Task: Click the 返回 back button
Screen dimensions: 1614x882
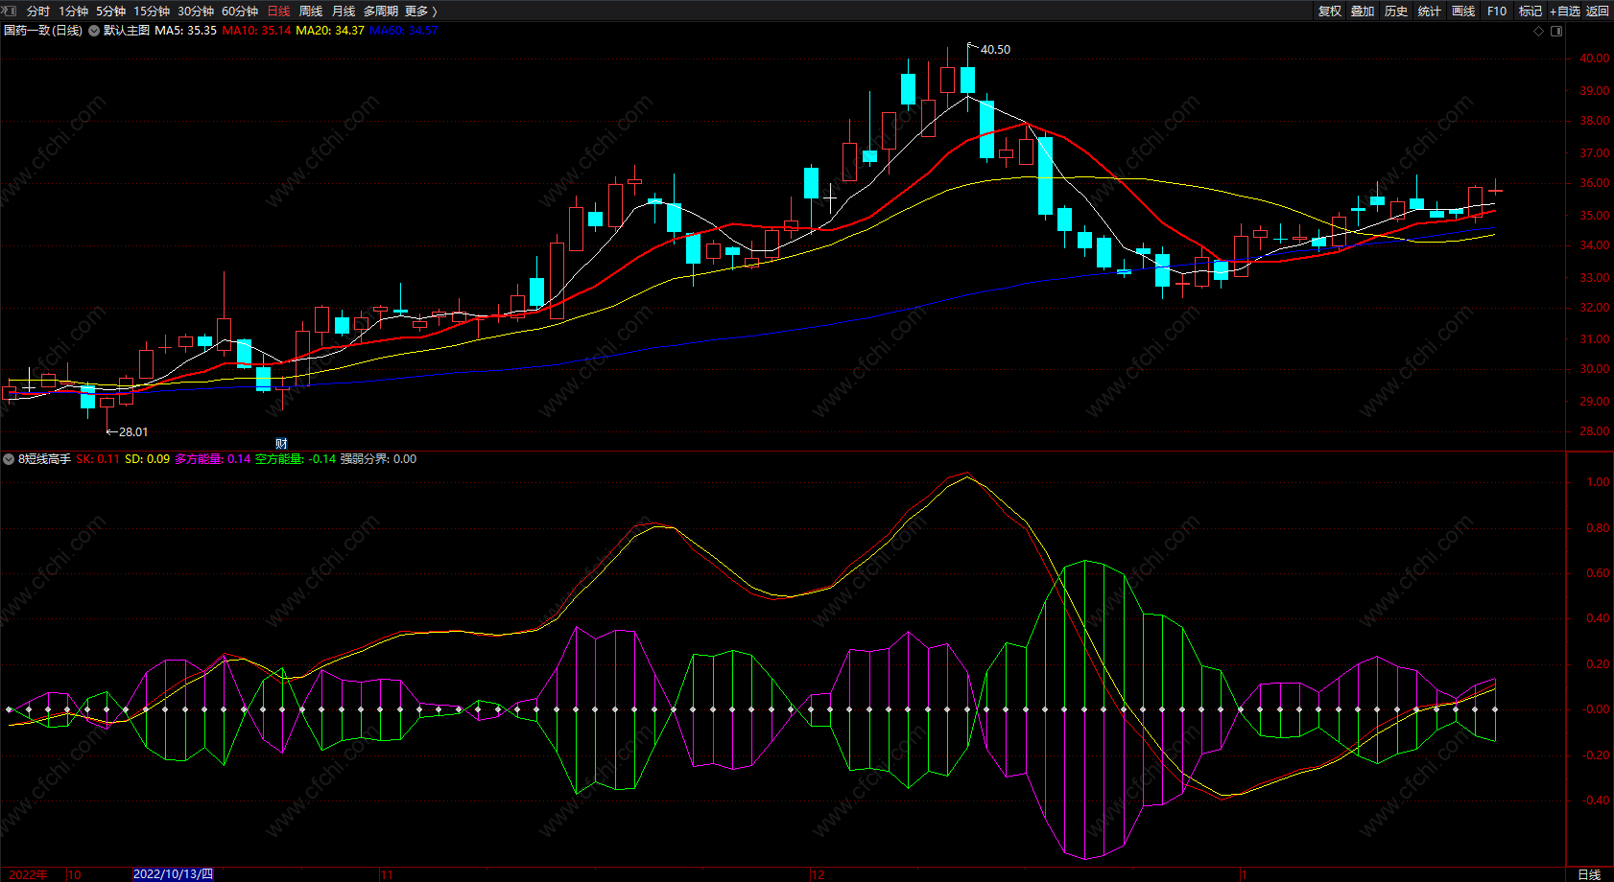Action: pyautogui.click(x=1598, y=12)
